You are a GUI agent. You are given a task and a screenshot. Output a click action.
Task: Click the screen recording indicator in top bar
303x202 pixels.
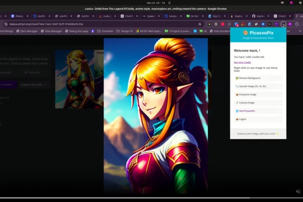(x=282, y=3)
